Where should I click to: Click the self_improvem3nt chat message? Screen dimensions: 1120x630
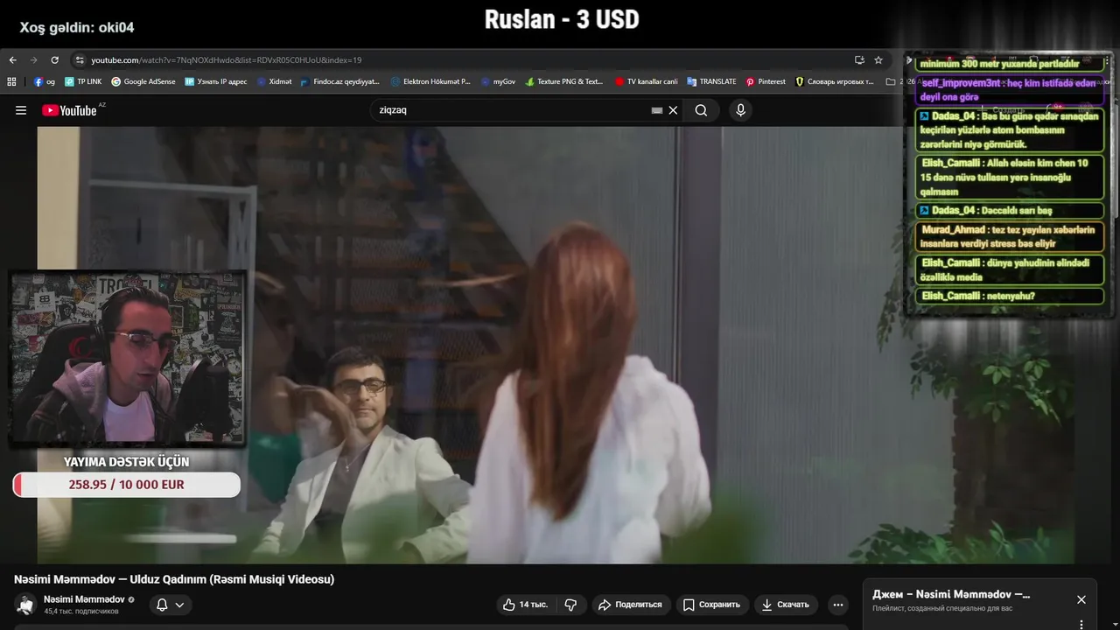[1010, 90]
